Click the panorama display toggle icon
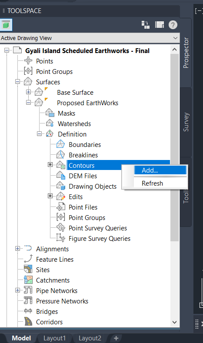The width and height of the screenshot is (203, 343). point(160,25)
